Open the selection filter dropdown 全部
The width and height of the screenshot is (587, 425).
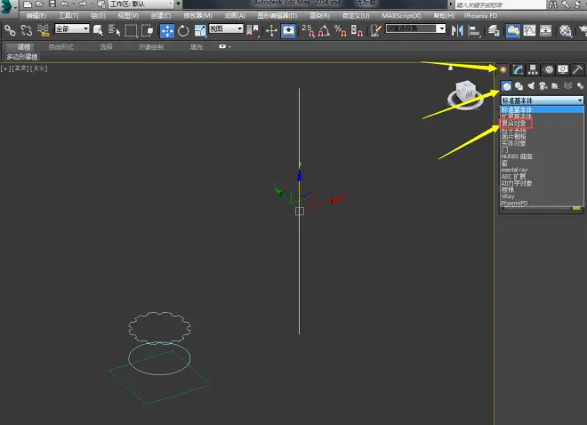pos(72,28)
